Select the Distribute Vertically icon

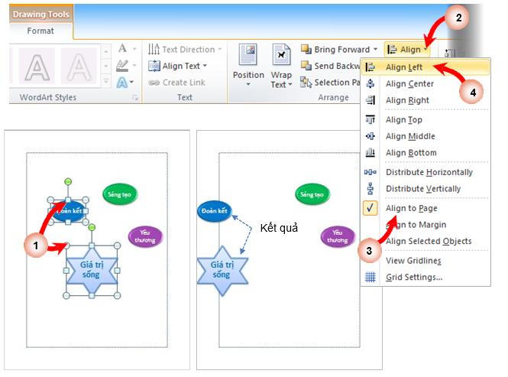(x=370, y=188)
